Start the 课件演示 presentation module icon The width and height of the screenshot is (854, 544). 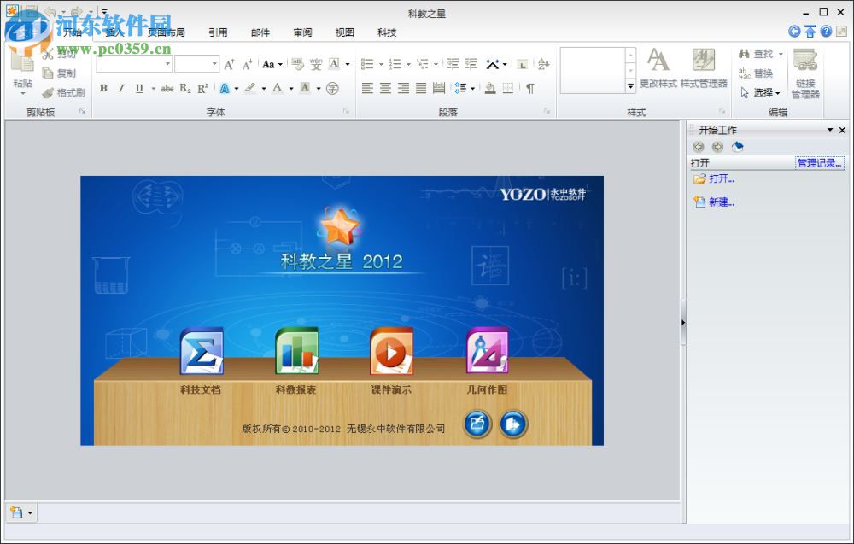(x=391, y=352)
